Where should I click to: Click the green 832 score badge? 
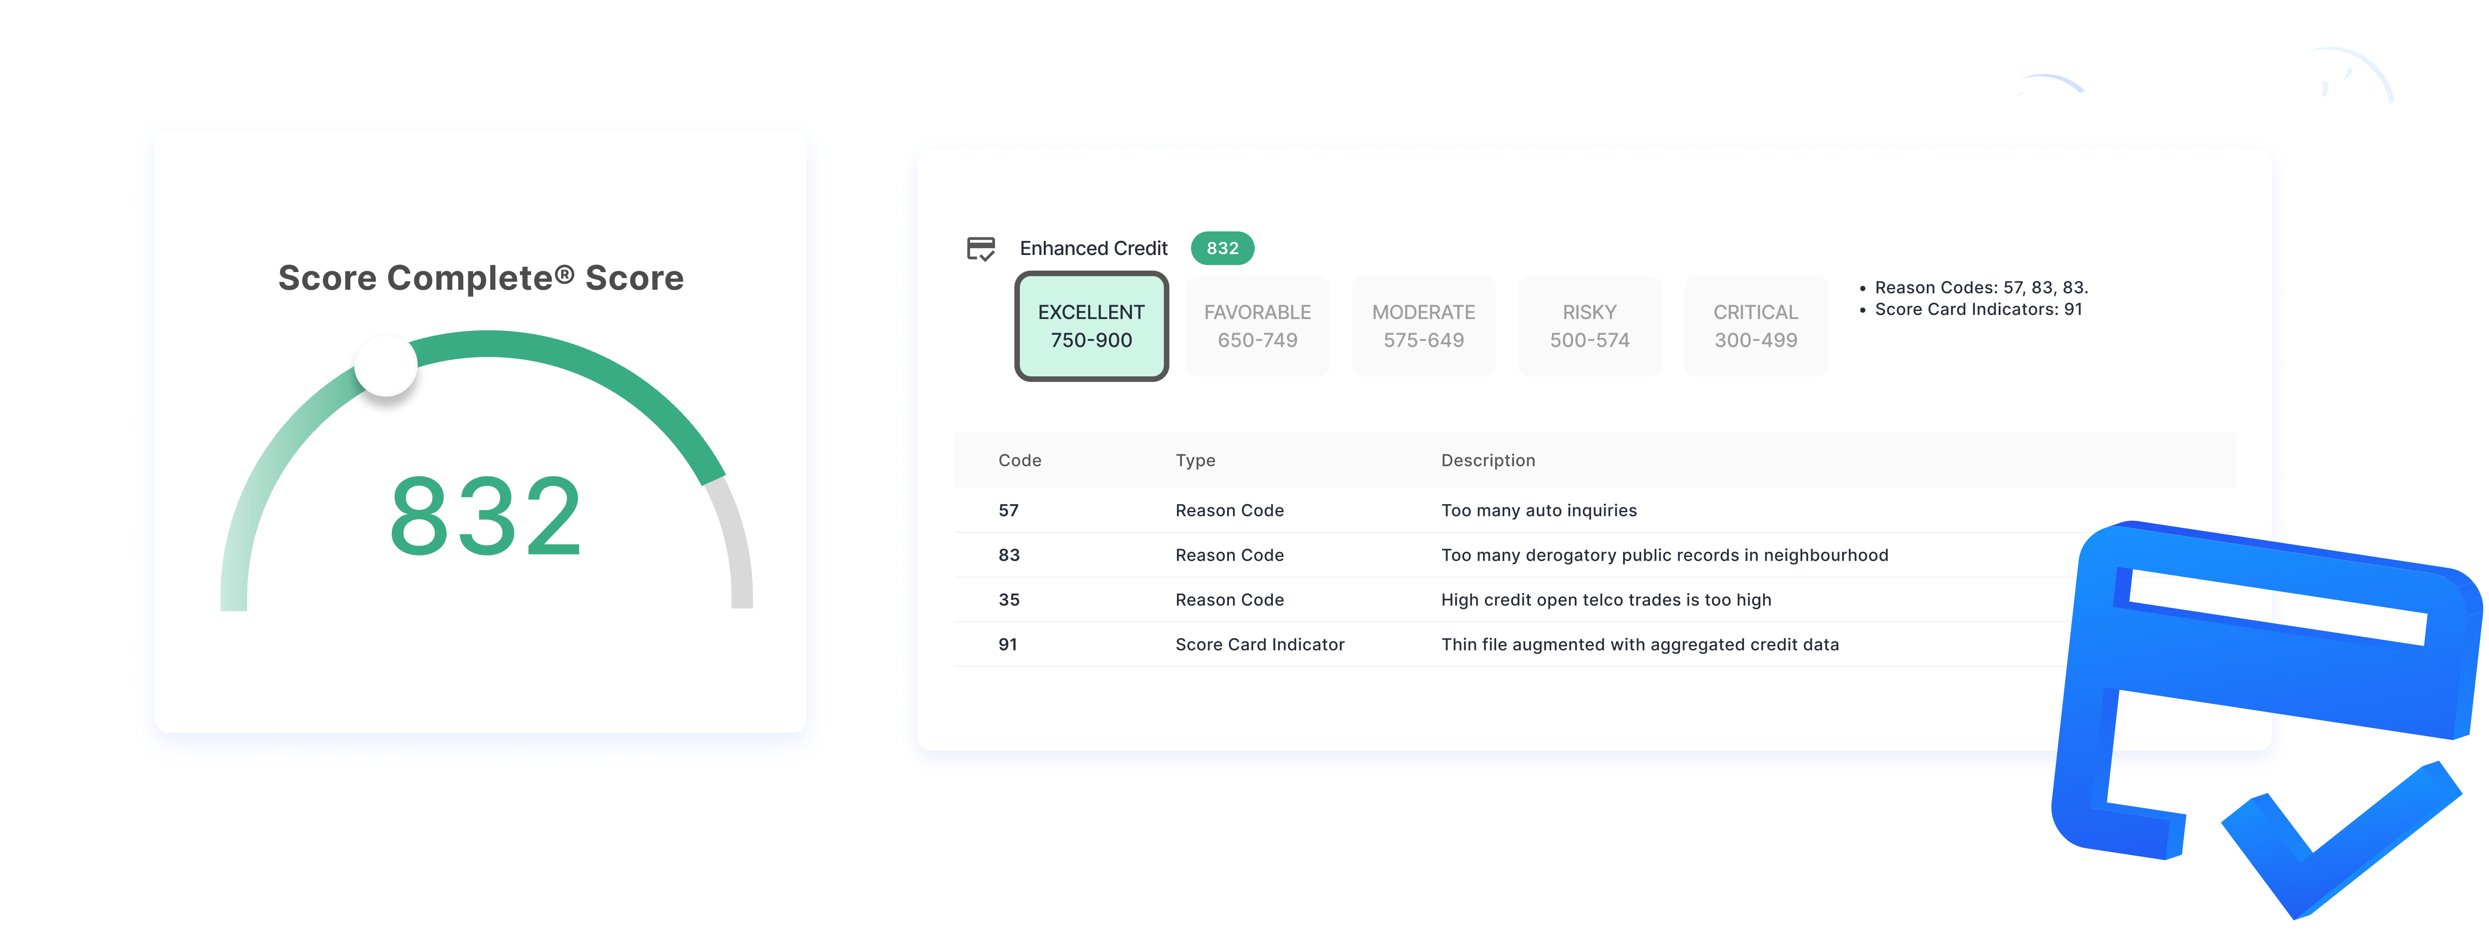[1222, 248]
